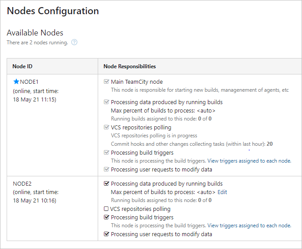Toggle NODE1 processing running builds data checkbox
The width and height of the screenshot is (302, 249).
[x=106, y=102]
